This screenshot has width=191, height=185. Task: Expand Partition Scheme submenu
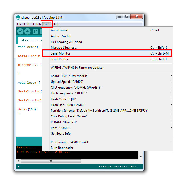coord(108,111)
